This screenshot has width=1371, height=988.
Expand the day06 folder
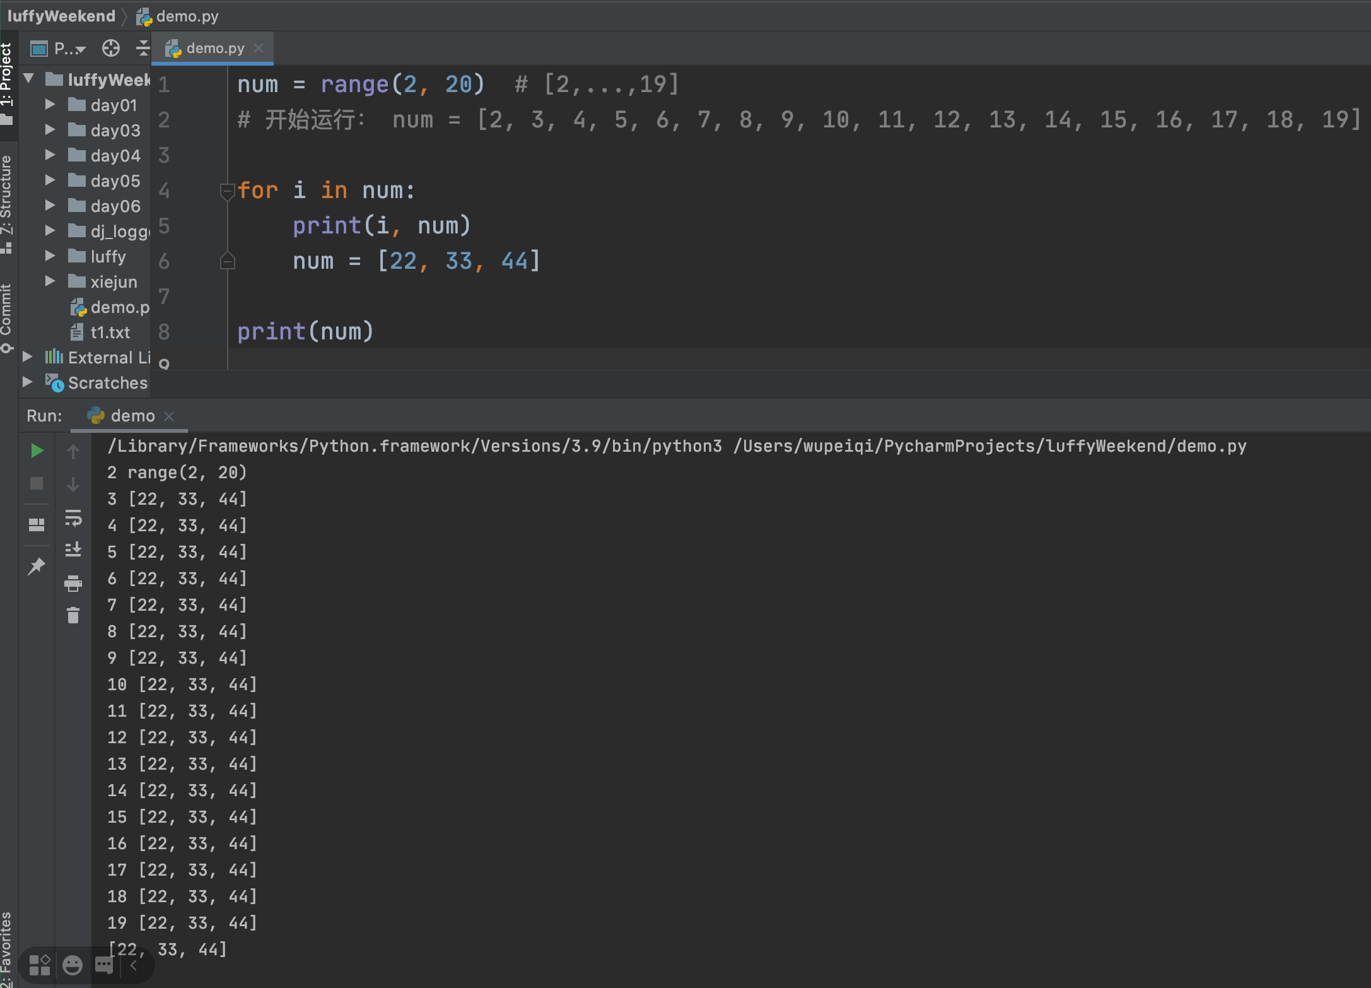50,205
